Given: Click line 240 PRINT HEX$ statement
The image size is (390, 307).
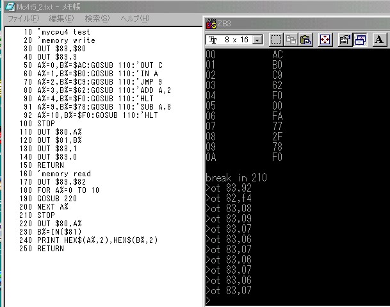Looking at the screenshot, I should (x=88, y=240).
